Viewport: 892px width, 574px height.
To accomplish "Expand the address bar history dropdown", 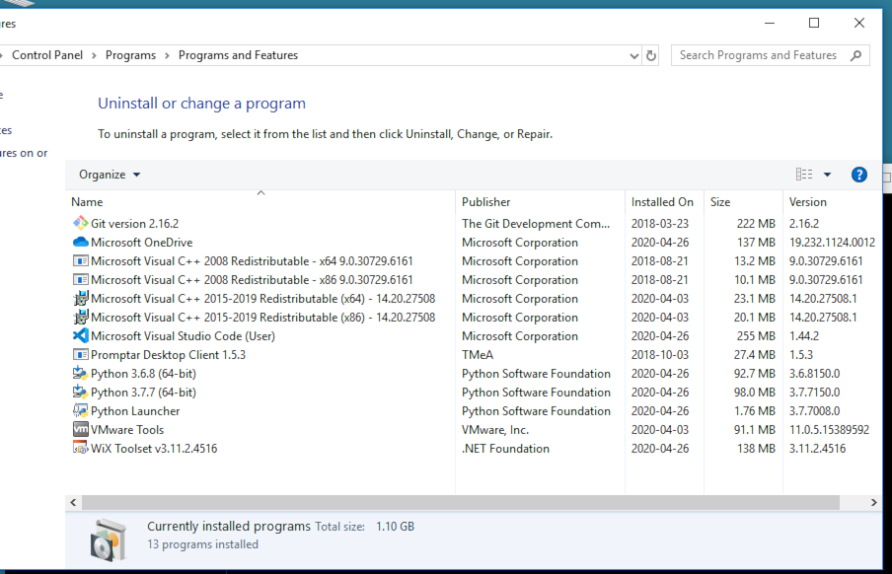I will pyautogui.click(x=633, y=56).
